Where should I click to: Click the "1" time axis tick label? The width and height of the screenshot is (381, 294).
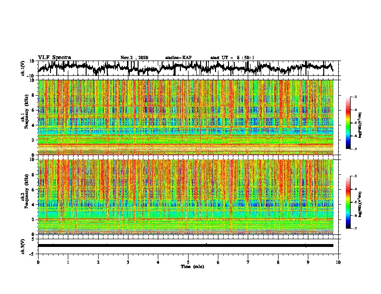pos(68,262)
